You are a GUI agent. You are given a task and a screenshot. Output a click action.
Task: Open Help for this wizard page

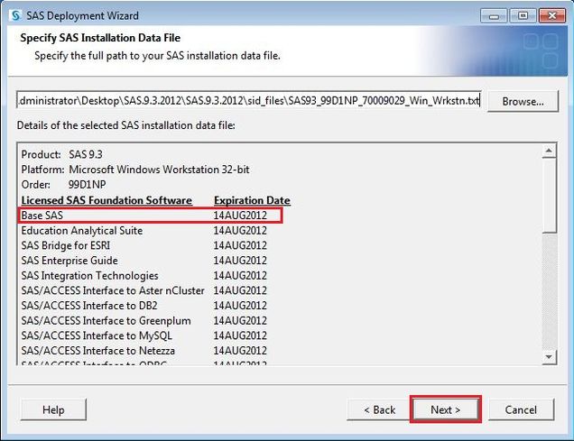pos(53,409)
